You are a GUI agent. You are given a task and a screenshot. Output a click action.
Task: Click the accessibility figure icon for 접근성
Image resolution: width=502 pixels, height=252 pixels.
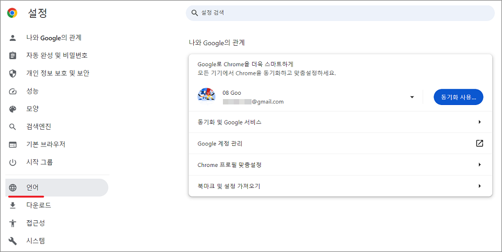point(12,223)
